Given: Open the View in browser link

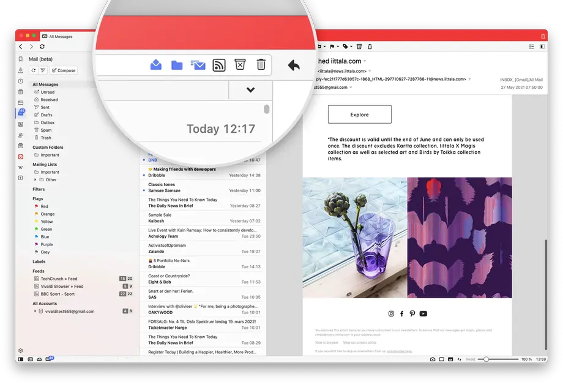Looking at the screenshot, I should (x=326, y=342).
